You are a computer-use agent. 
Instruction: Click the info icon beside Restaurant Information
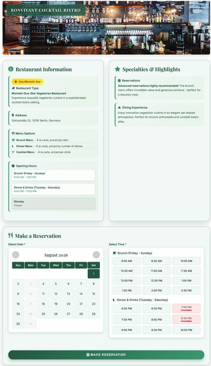[11, 69]
